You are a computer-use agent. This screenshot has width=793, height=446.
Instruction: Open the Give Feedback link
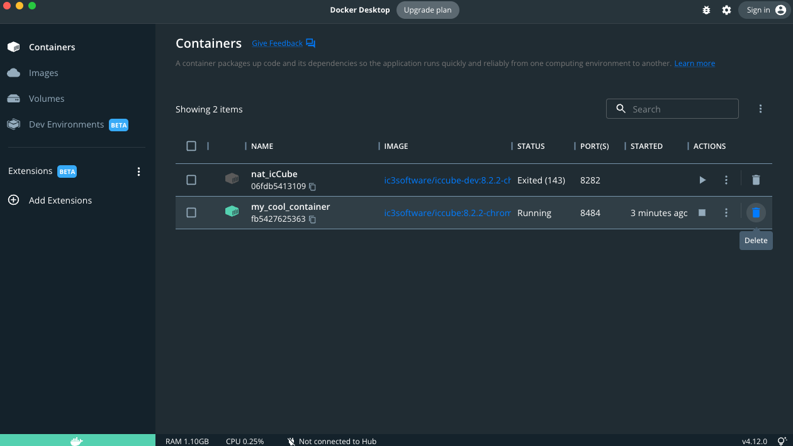coord(283,43)
